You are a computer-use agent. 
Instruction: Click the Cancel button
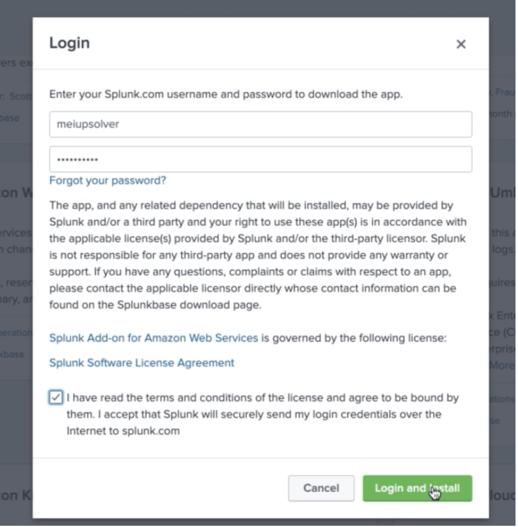click(321, 488)
